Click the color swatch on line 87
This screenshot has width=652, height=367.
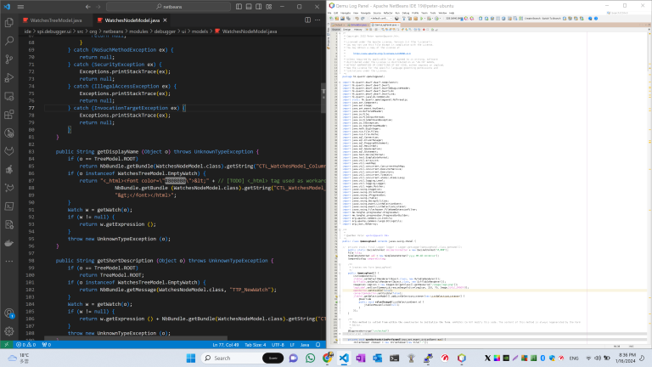[x=176, y=181]
